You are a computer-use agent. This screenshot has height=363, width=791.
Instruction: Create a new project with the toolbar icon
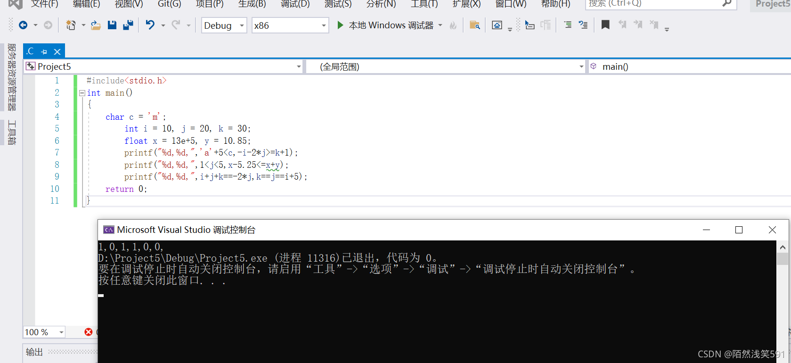[71, 25]
